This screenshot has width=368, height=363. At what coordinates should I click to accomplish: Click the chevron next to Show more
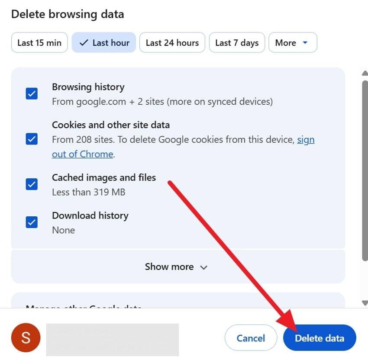203,267
